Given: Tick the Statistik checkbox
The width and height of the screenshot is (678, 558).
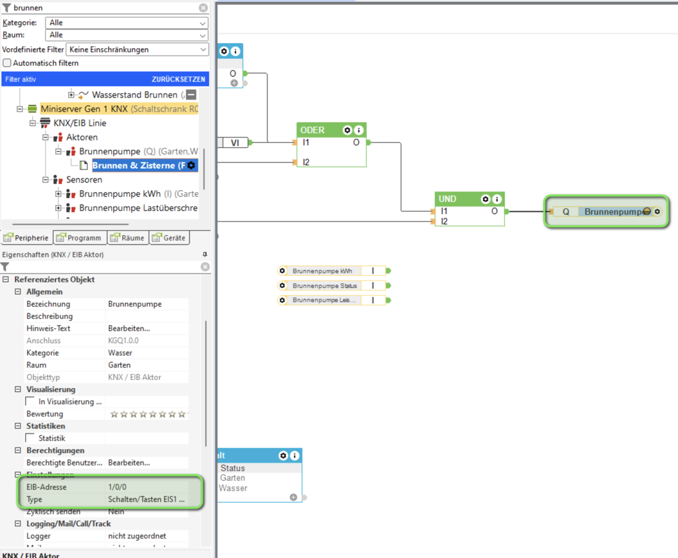Looking at the screenshot, I should (x=30, y=438).
